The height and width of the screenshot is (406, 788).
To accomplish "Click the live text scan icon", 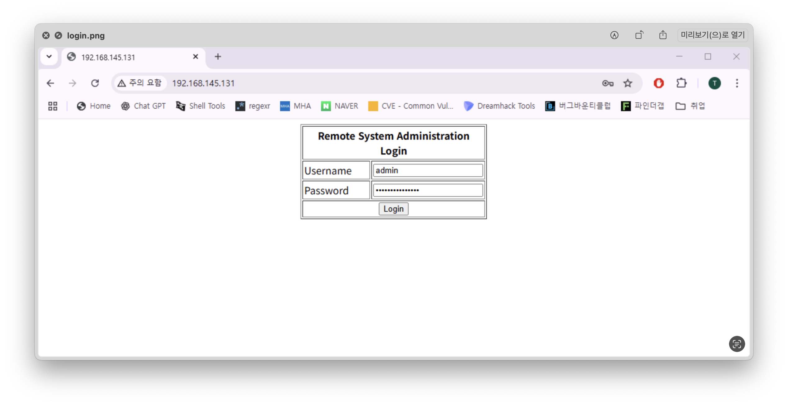I will tap(736, 344).
